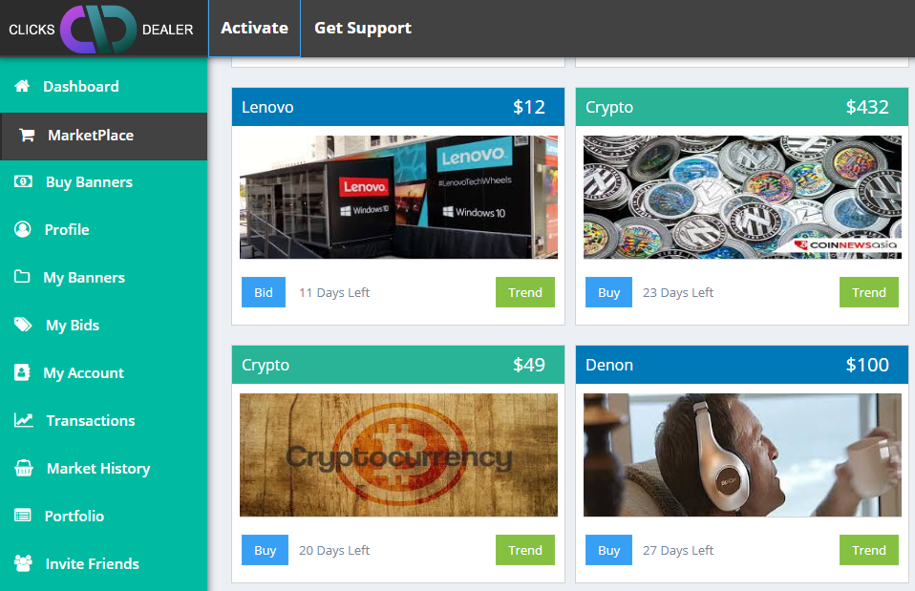Viewport: 915px width, 591px height.
Task: Go to Portfolio in the sidebar
Action: coord(103,516)
